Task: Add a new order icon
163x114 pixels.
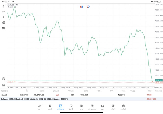Action: tap(4, 85)
